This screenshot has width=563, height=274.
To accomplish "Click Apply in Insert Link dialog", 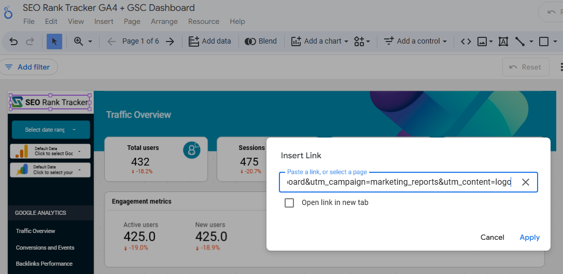I will (529, 237).
